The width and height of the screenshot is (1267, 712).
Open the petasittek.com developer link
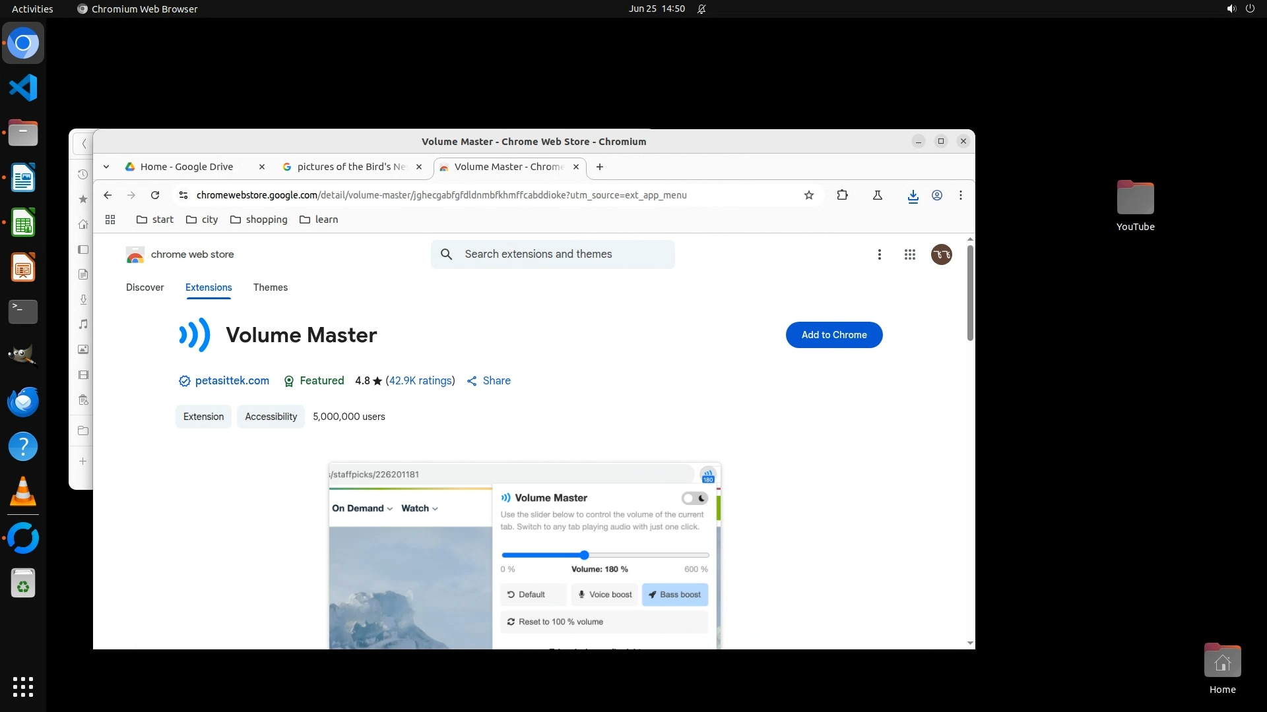tap(232, 380)
